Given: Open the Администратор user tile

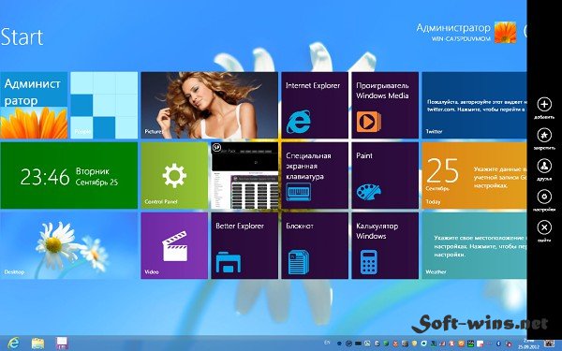Looking at the screenshot, I should point(34,105).
